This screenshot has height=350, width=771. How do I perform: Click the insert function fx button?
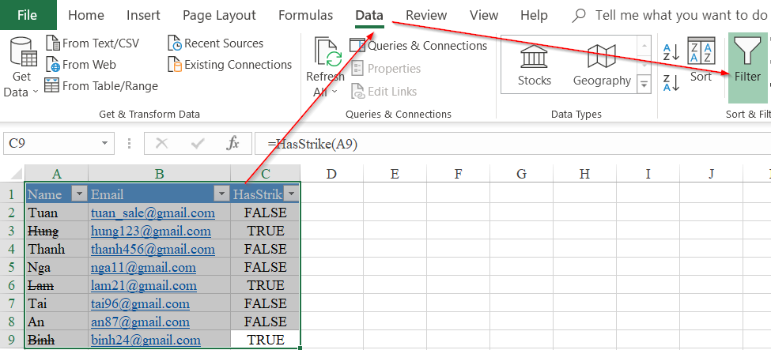click(x=232, y=143)
